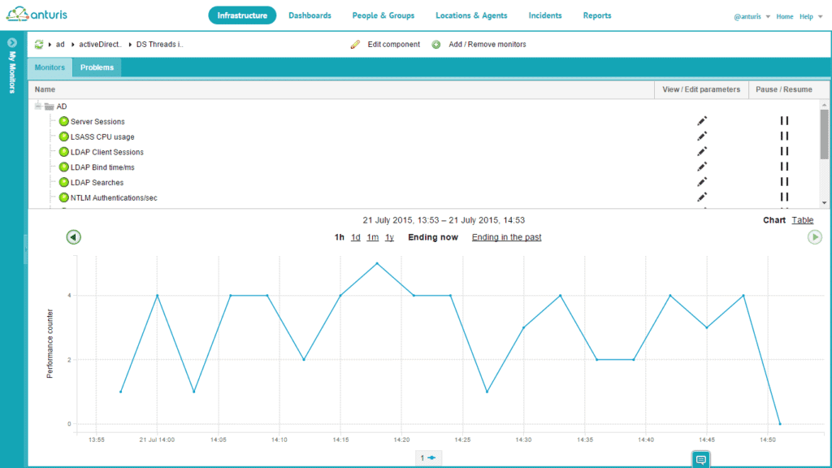Viewport: 832px width, 468px height.
Task: Select the Edit component pencil icon
Action: (355, 44)
